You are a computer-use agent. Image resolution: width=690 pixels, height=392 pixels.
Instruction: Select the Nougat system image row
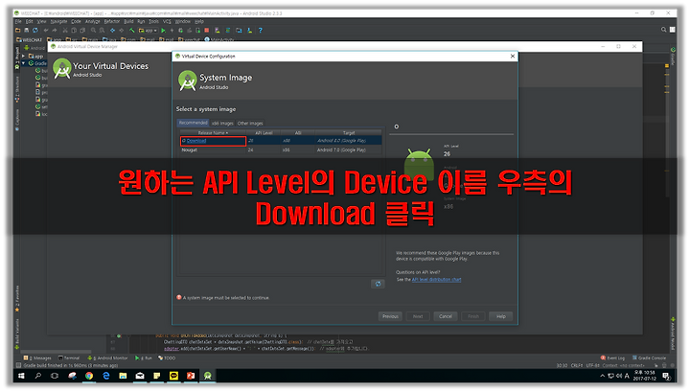click(281, 150)
